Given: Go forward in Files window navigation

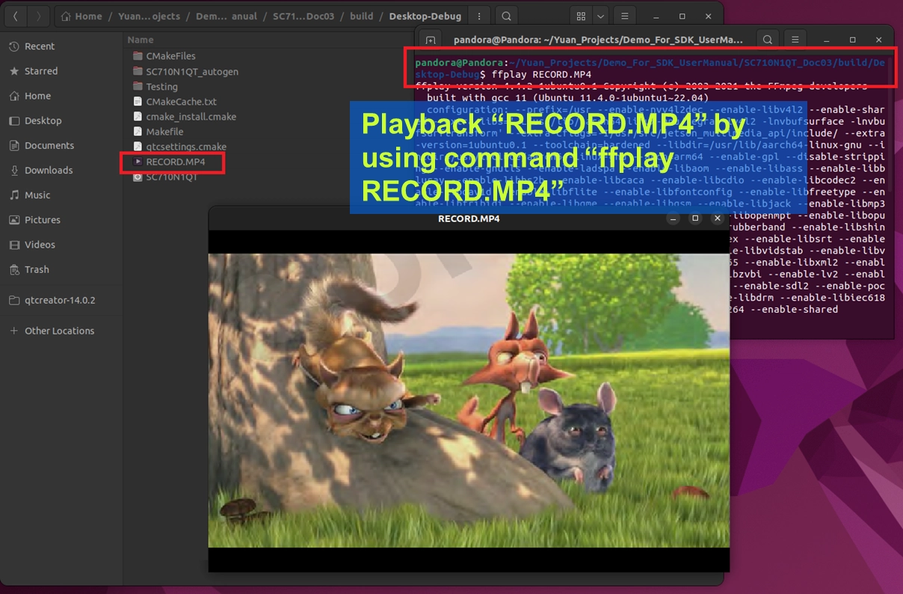Looking at the screenshot, I should click(39, 16).
